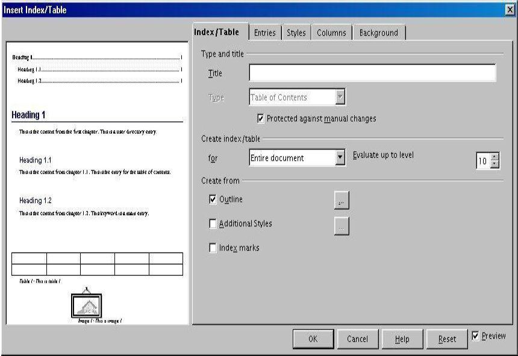This screenshot has width=518, height=356.
Task: Expand the 'for' Entire document dropdown
Action: (x=297, y=158)
